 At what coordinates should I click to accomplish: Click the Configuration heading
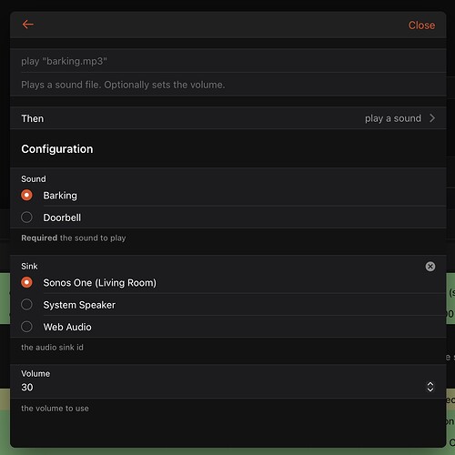[x=57, y=149]
